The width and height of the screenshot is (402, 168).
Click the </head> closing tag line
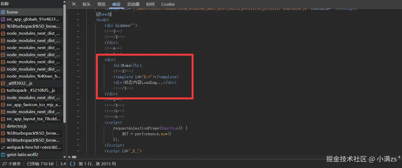point(104,14)
